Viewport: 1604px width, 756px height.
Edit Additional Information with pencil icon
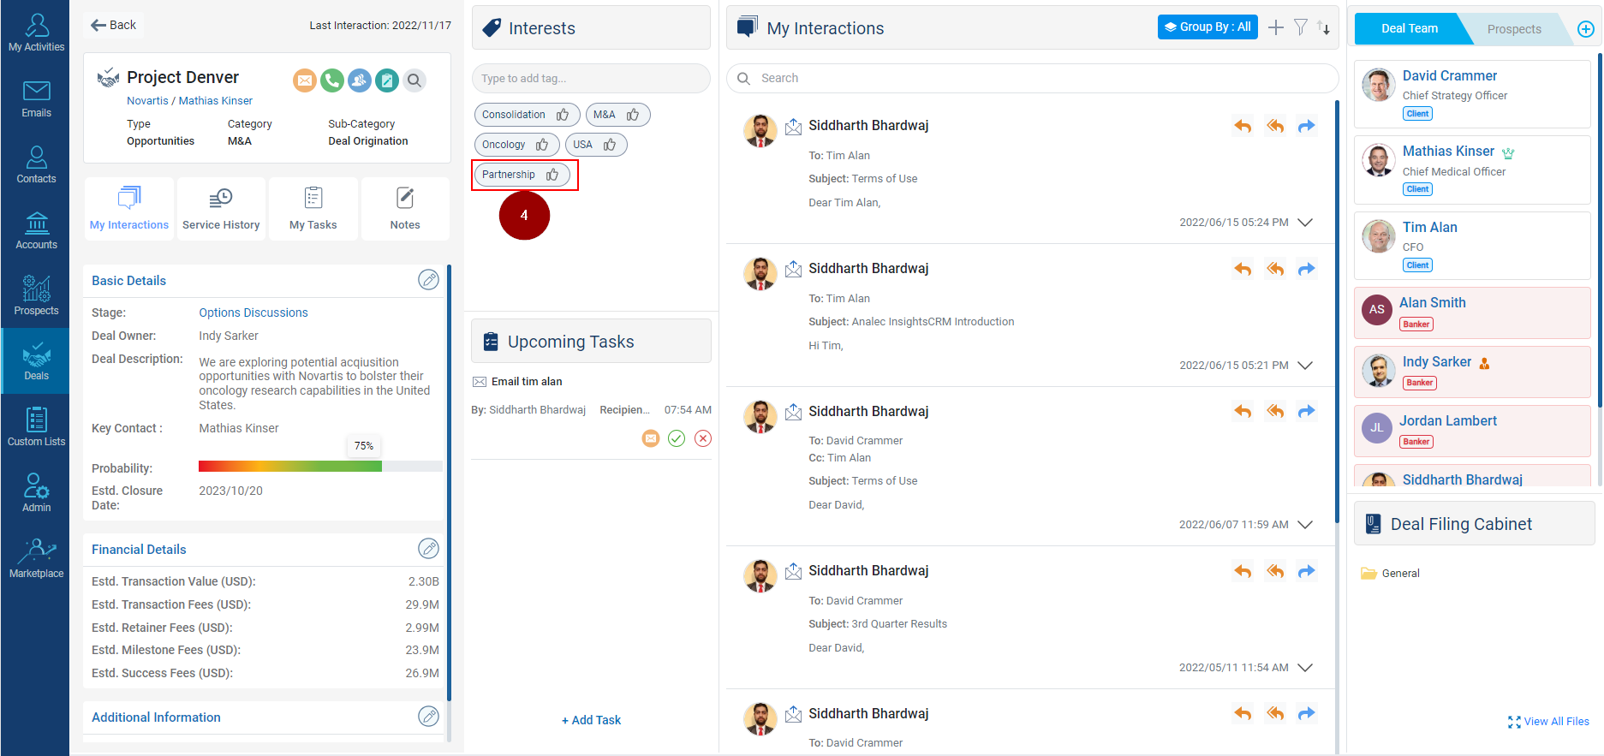pos(428,717)
